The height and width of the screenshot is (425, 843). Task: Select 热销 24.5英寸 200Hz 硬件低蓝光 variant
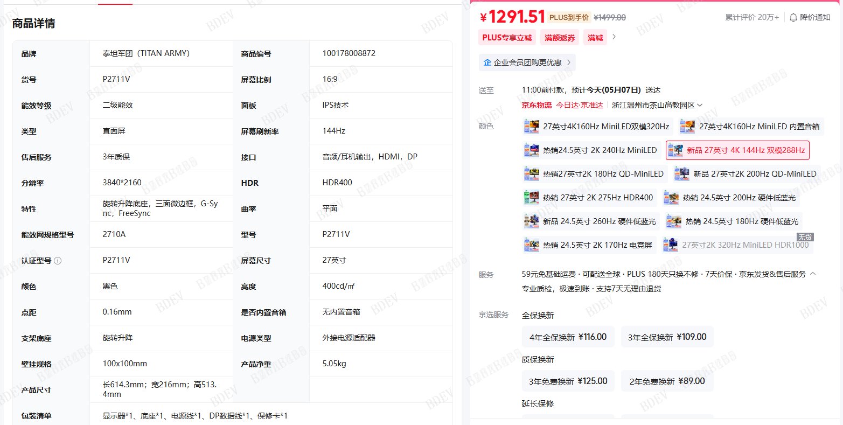pos(731,198)
